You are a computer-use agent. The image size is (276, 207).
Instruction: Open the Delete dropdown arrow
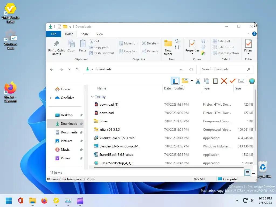158,43
